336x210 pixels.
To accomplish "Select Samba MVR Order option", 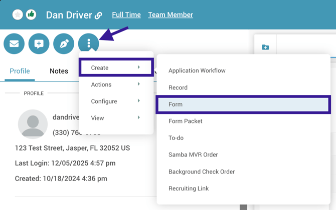I will [x=193, y=154].
